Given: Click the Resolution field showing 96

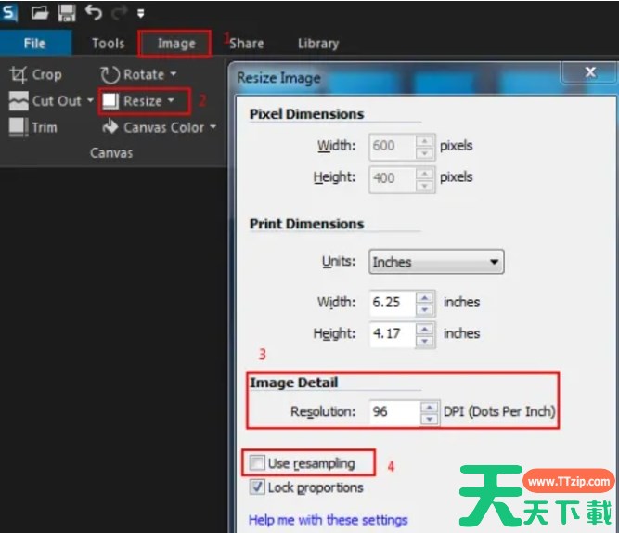Looking at the screenshot, I should (x=394, y=411).
